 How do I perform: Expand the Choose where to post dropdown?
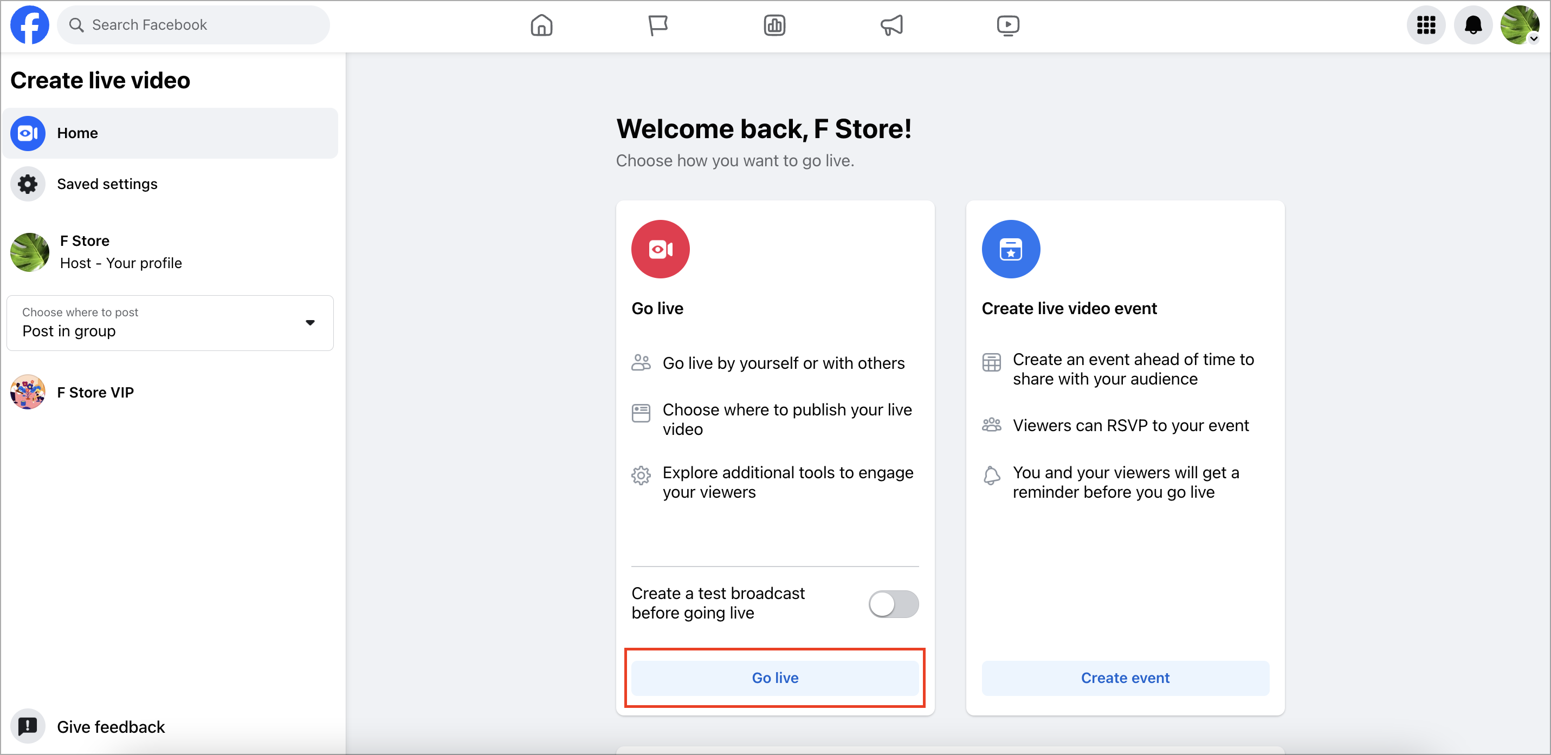[x=170, y=322]
